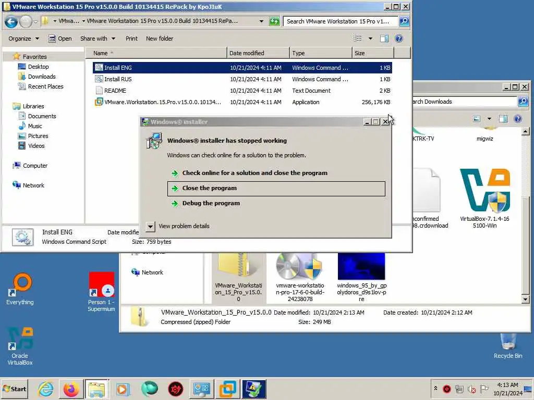
Task: Click the Back arrow in VMware Workstation window
Action: [x=11, y=22]
